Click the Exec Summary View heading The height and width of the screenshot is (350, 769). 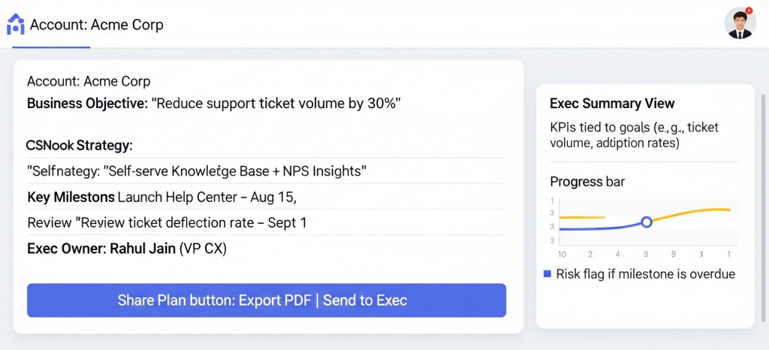(x=612, y=104)
